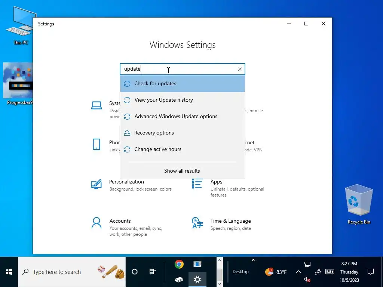Click the muted volume tray icon
Screen dimensions: 383x287
307,280
